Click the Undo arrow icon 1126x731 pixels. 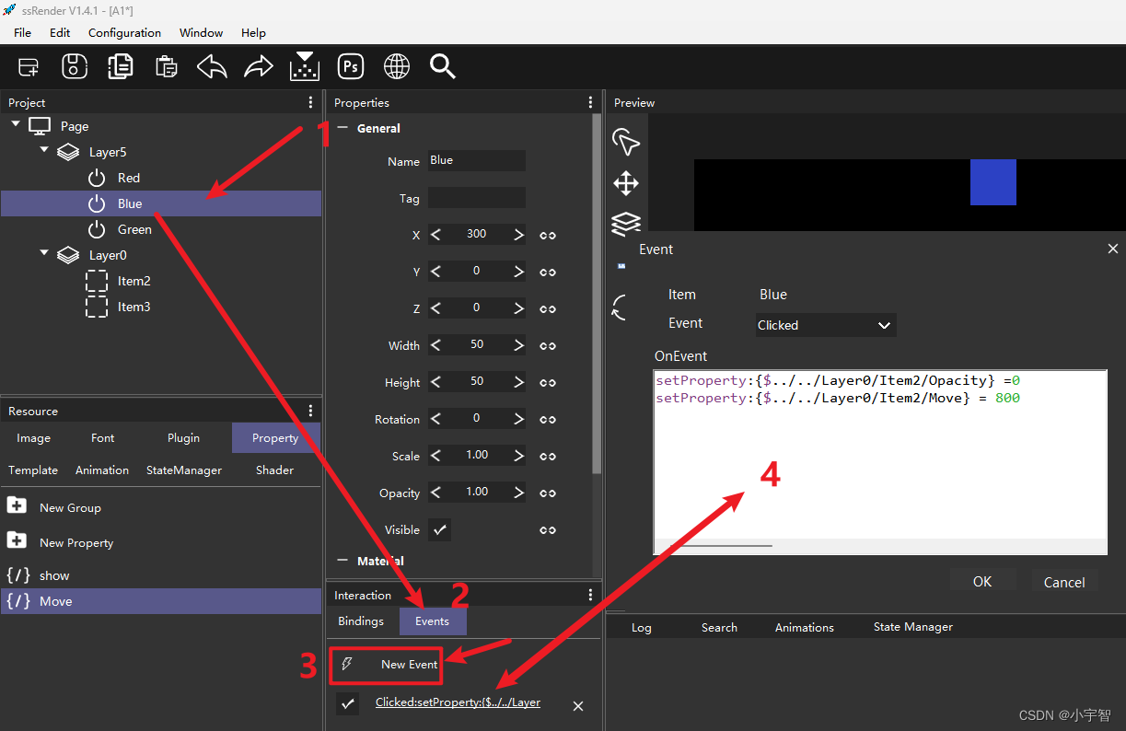211,65
